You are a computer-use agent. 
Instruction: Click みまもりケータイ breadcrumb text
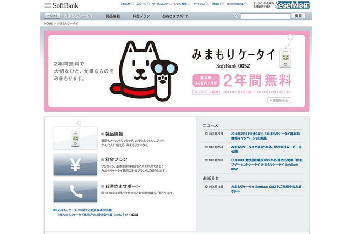click(67, 23)
